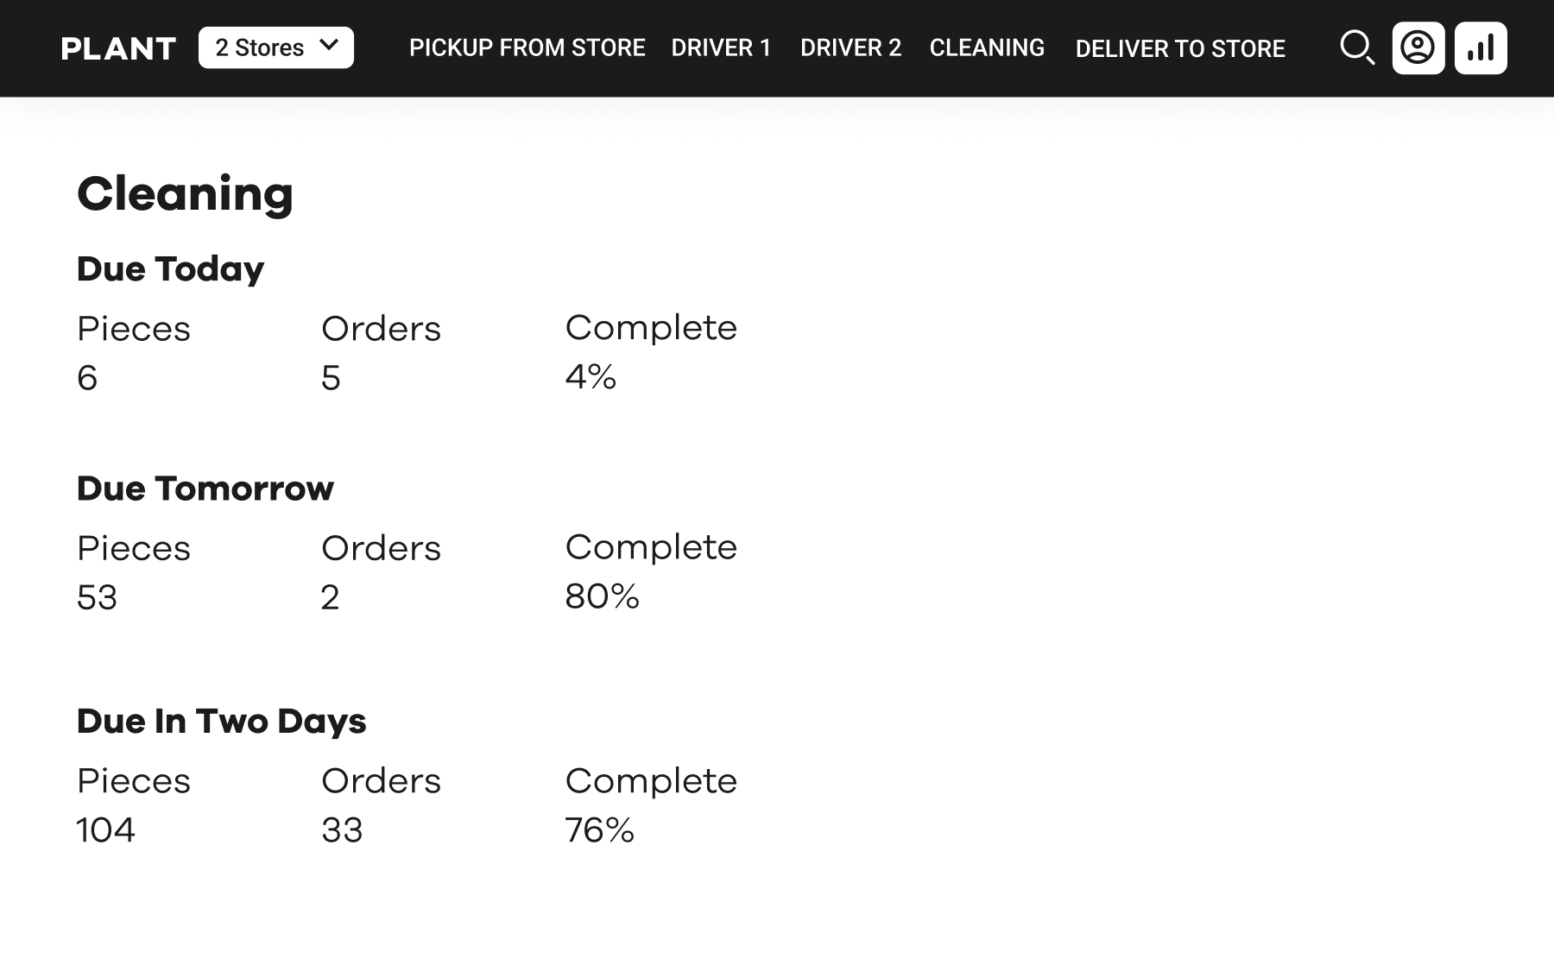Click the Due Tomorrow section heading
1554x971 pixels.
205,489
